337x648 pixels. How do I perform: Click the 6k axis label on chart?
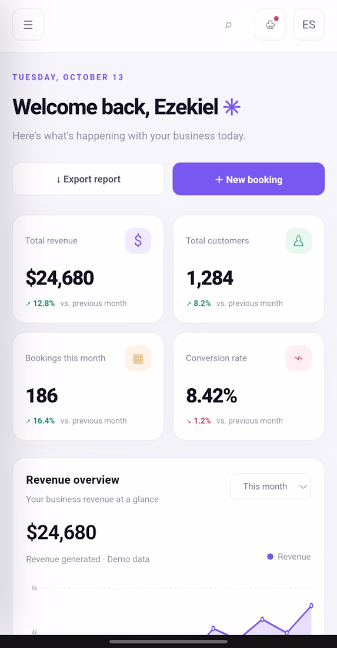tap(35, 588)
